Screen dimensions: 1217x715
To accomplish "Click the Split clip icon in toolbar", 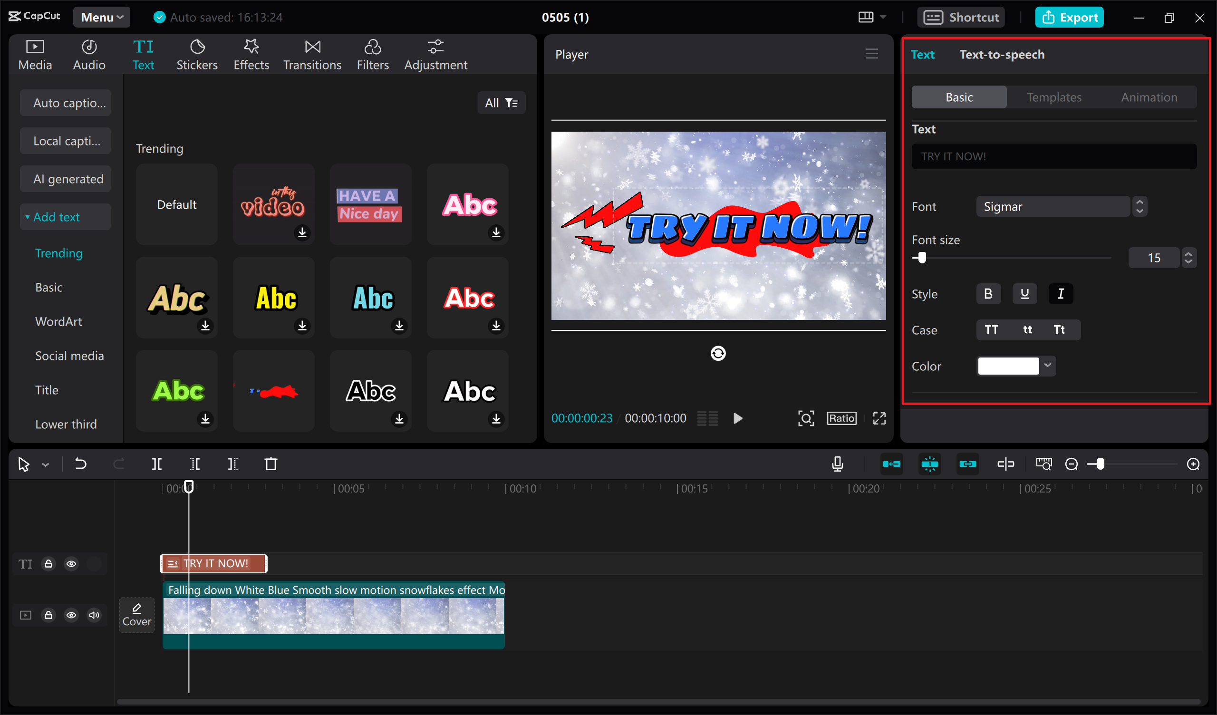I will click(x=156, y=464).
